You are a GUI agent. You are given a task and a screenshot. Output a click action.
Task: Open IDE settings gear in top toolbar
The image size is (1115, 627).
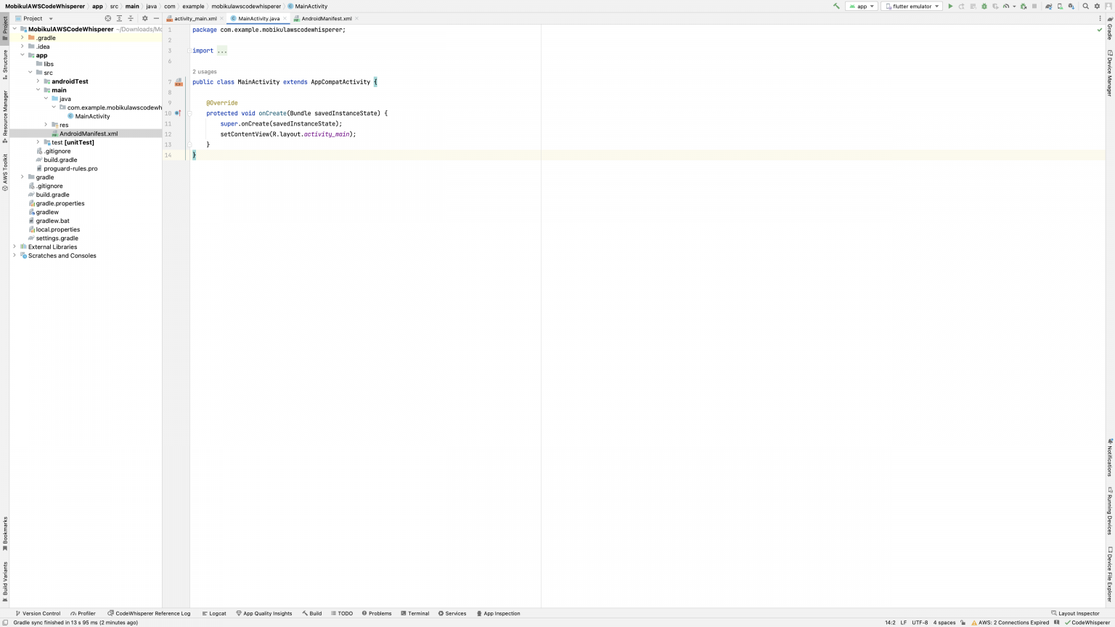[1097, 7]
